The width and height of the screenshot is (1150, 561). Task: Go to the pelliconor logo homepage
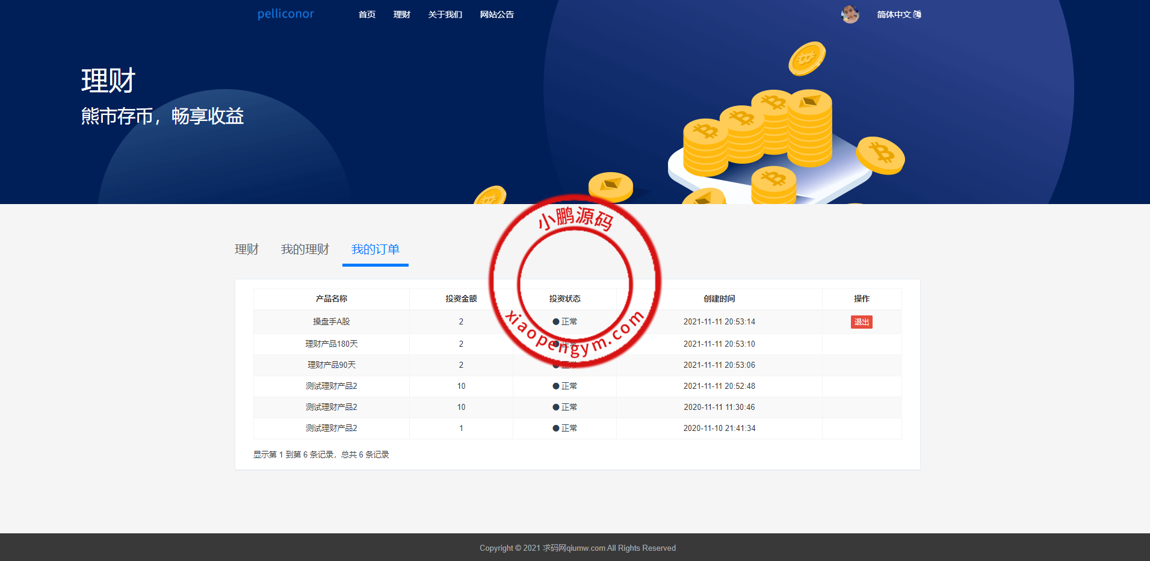pos(286,14)
